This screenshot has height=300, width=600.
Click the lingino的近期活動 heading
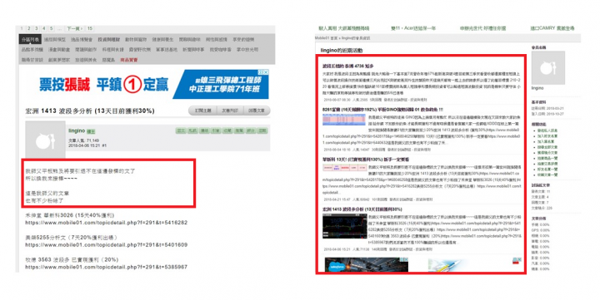[342, 51]
